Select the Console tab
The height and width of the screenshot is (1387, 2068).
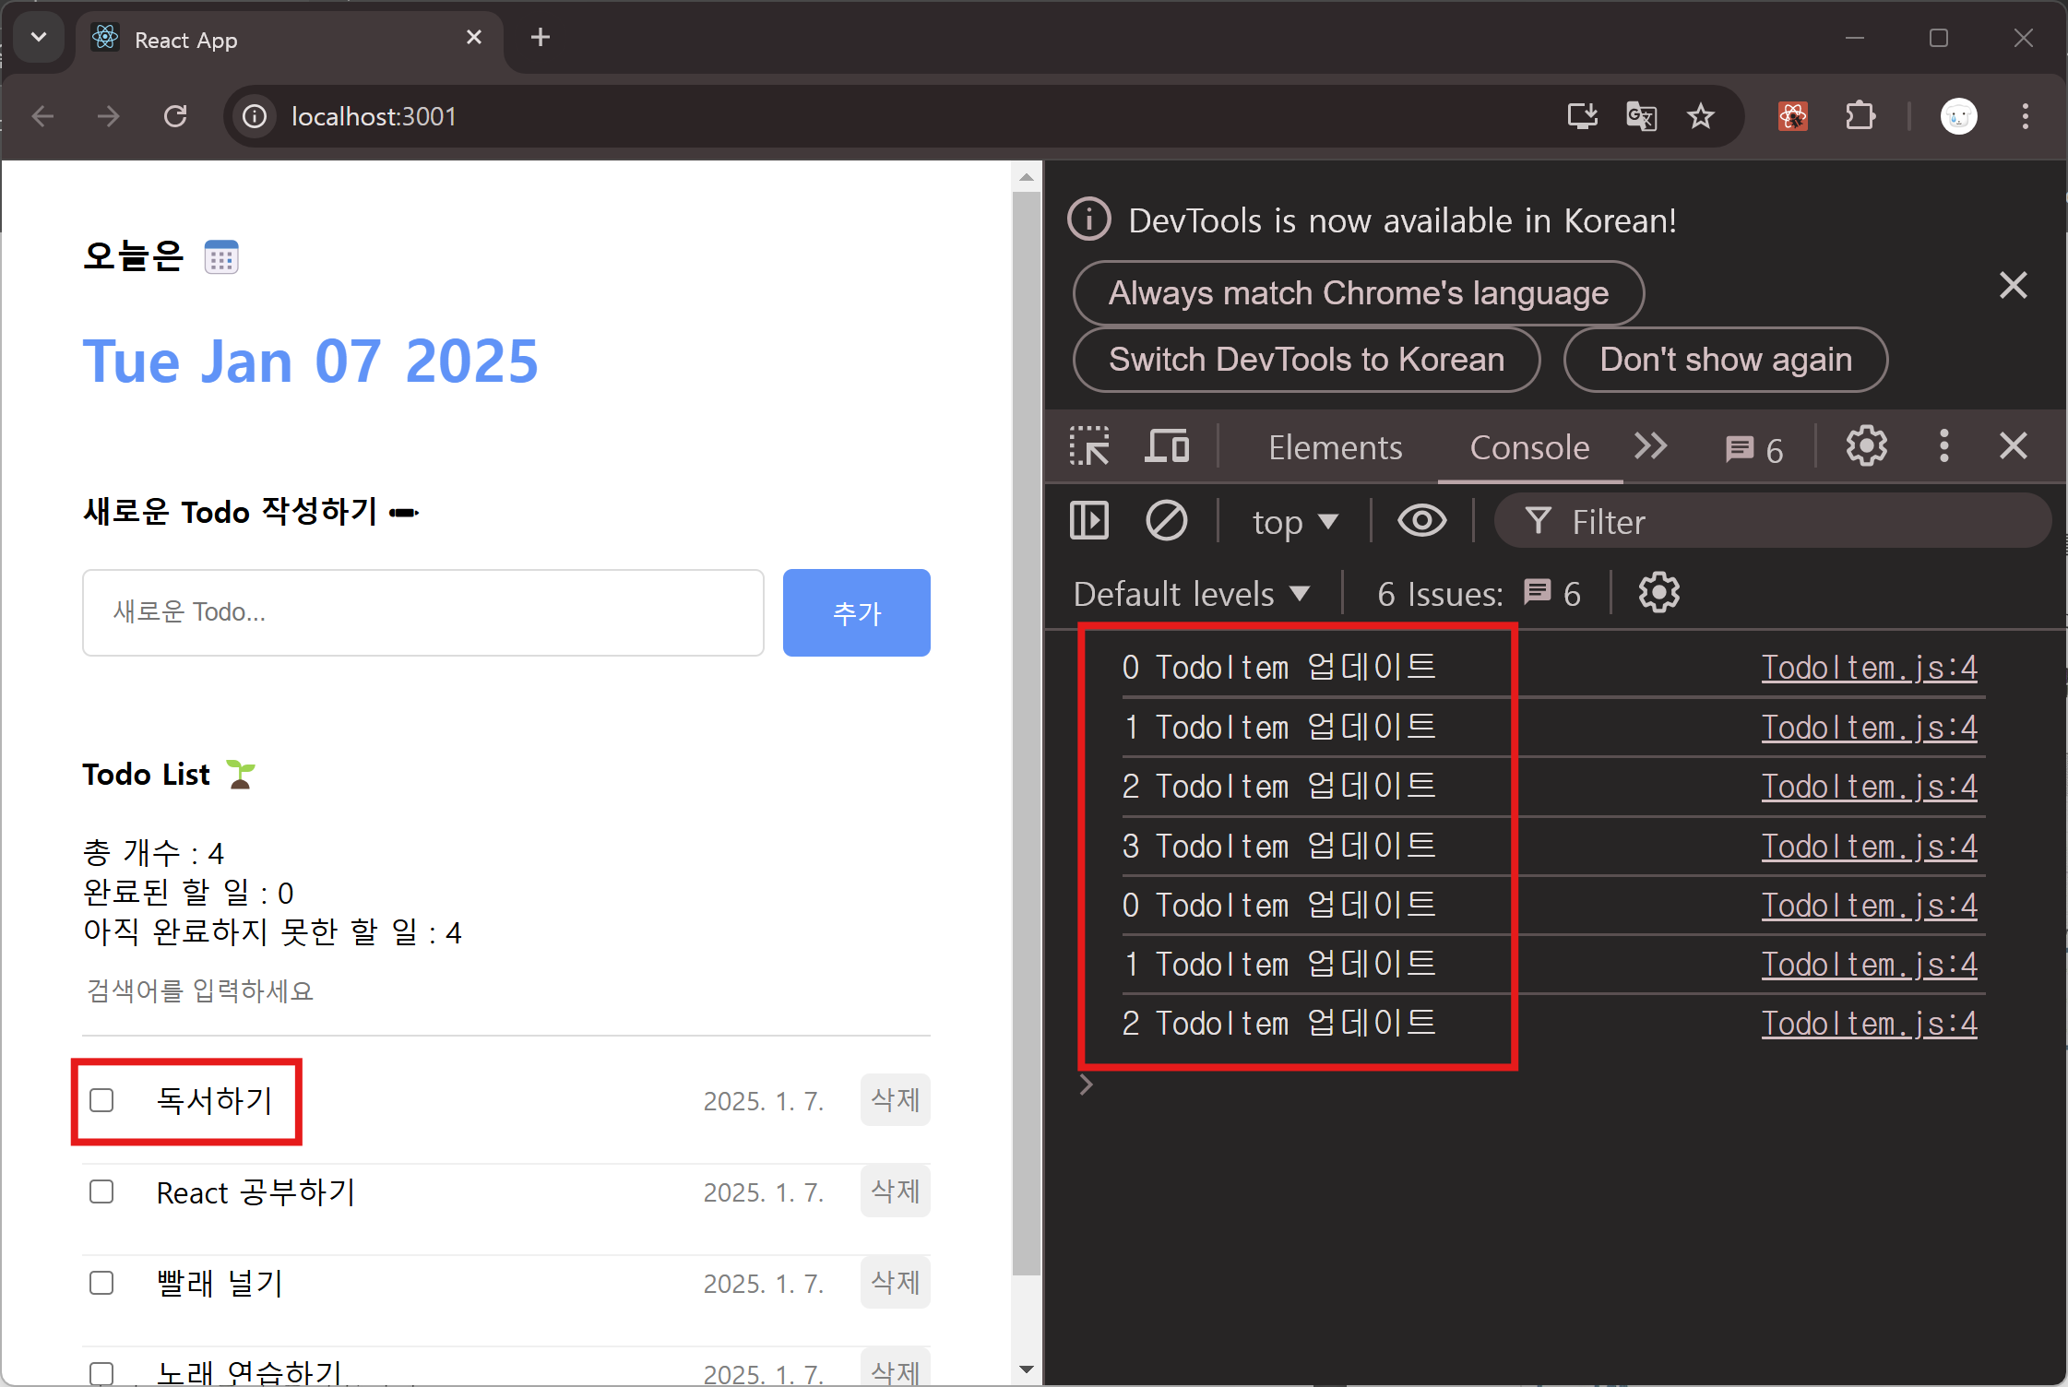[x=1528, y=447]
